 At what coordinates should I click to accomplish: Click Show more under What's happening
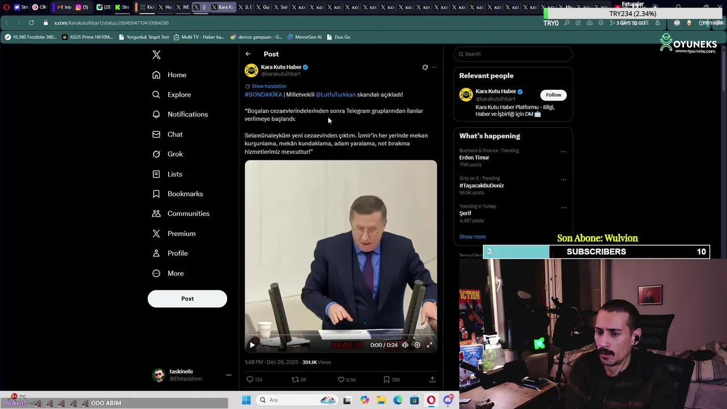473,237
